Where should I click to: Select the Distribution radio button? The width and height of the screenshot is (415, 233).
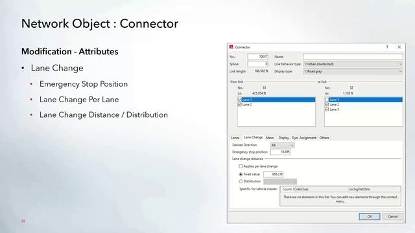(241, 181)
